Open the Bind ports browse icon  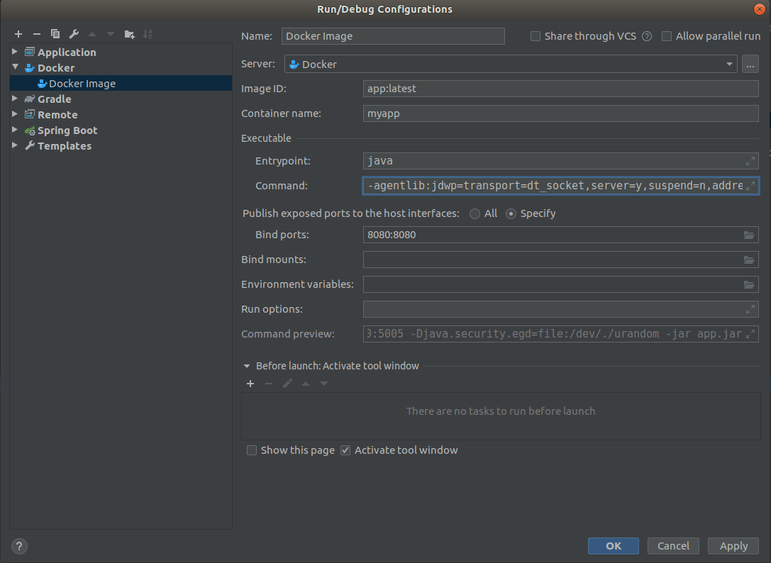(x=749, y=235)
